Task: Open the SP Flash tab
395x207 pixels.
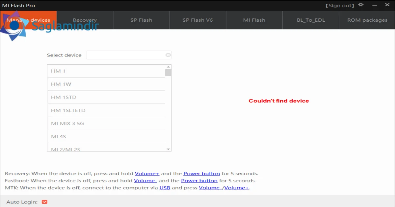Action: coord(141,20)
